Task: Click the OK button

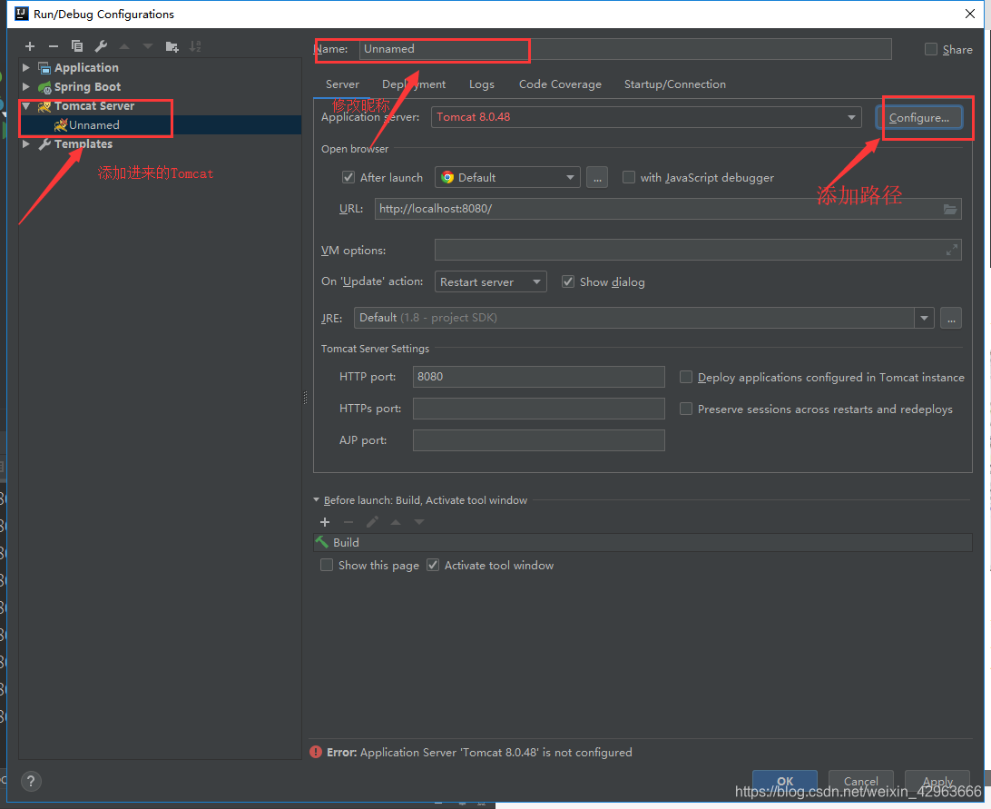Action: pos(785,781)
